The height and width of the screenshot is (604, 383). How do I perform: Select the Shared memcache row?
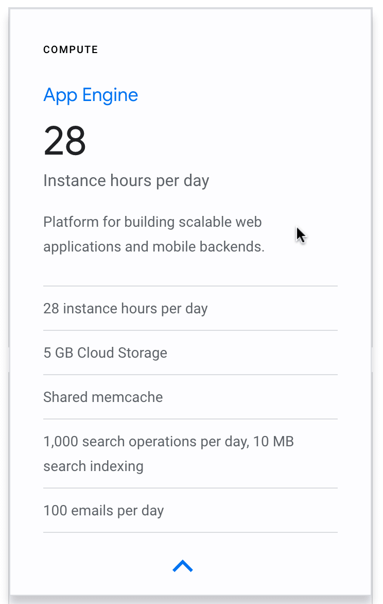pos(190,397)
